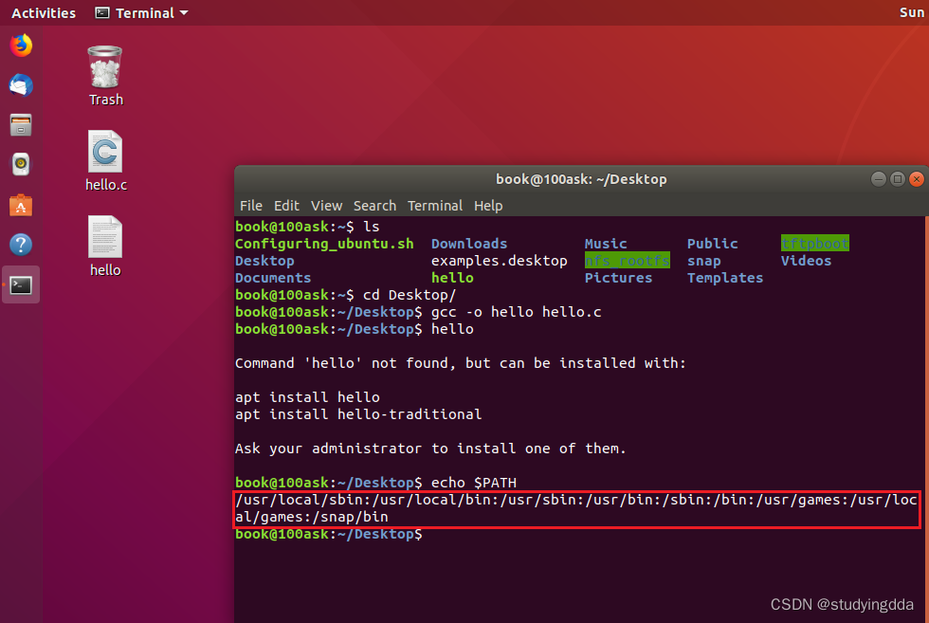This screenshot has height=623, width=929.
Task: Click green 'hello' in ls output
Action: click(x=452, y=278)
